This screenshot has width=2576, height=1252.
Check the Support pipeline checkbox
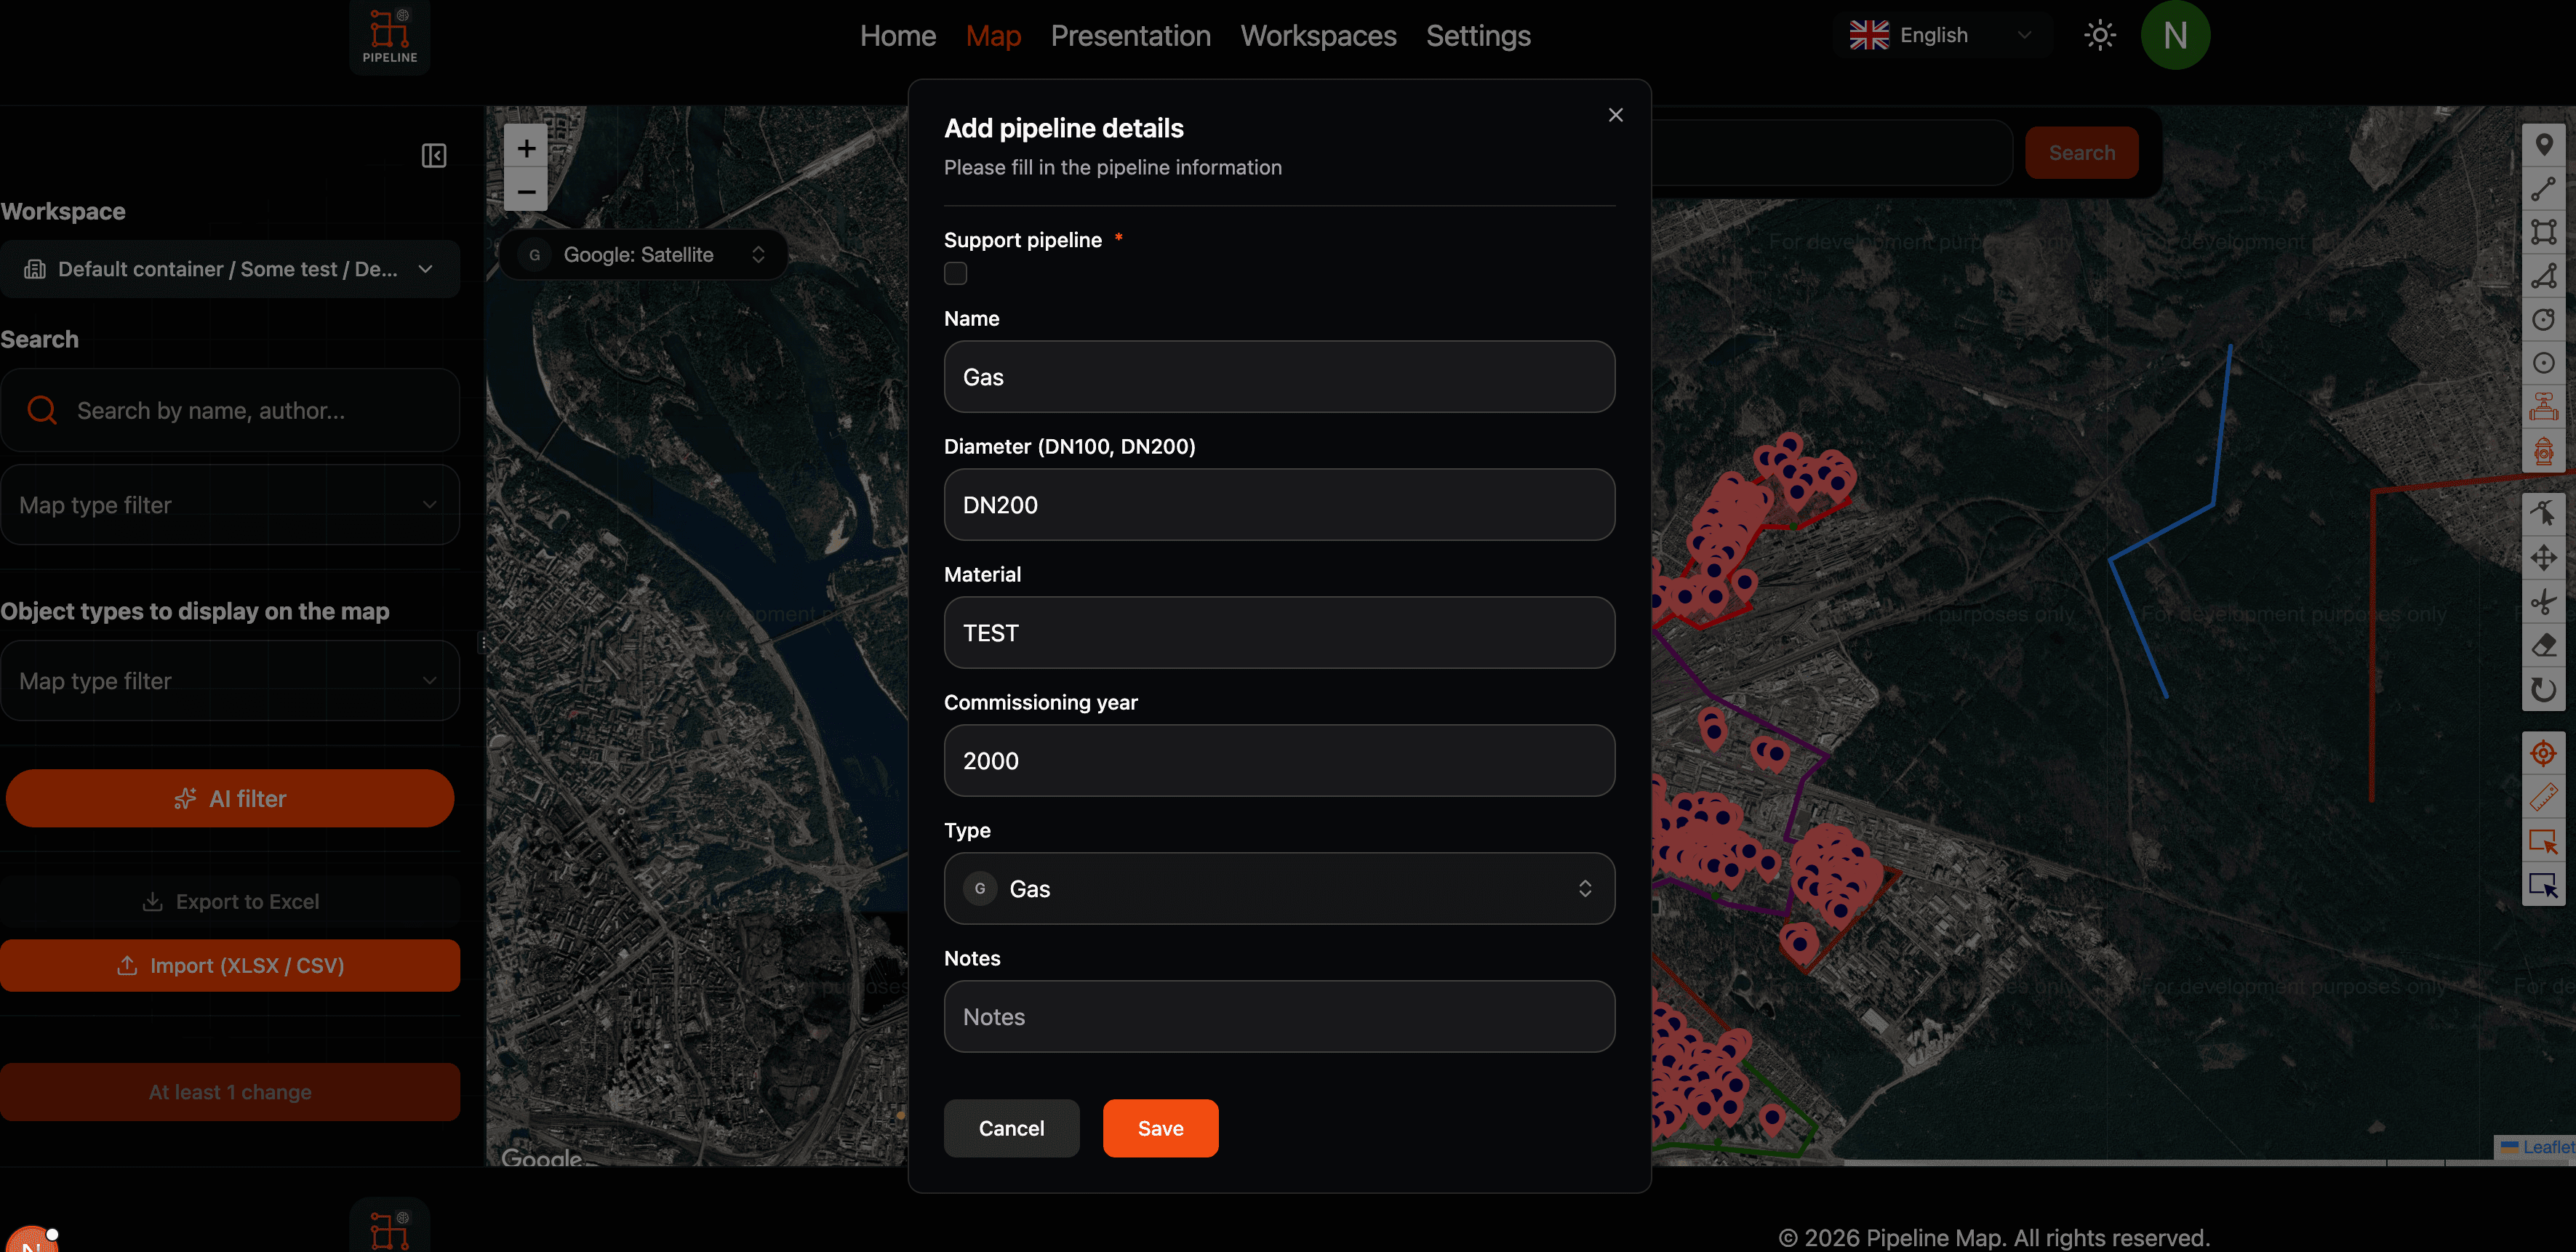click(x=955, y=273)
